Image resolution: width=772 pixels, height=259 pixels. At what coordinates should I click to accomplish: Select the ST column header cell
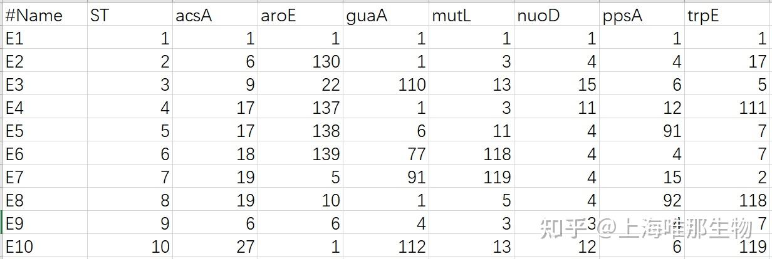[x=130, y=14]
